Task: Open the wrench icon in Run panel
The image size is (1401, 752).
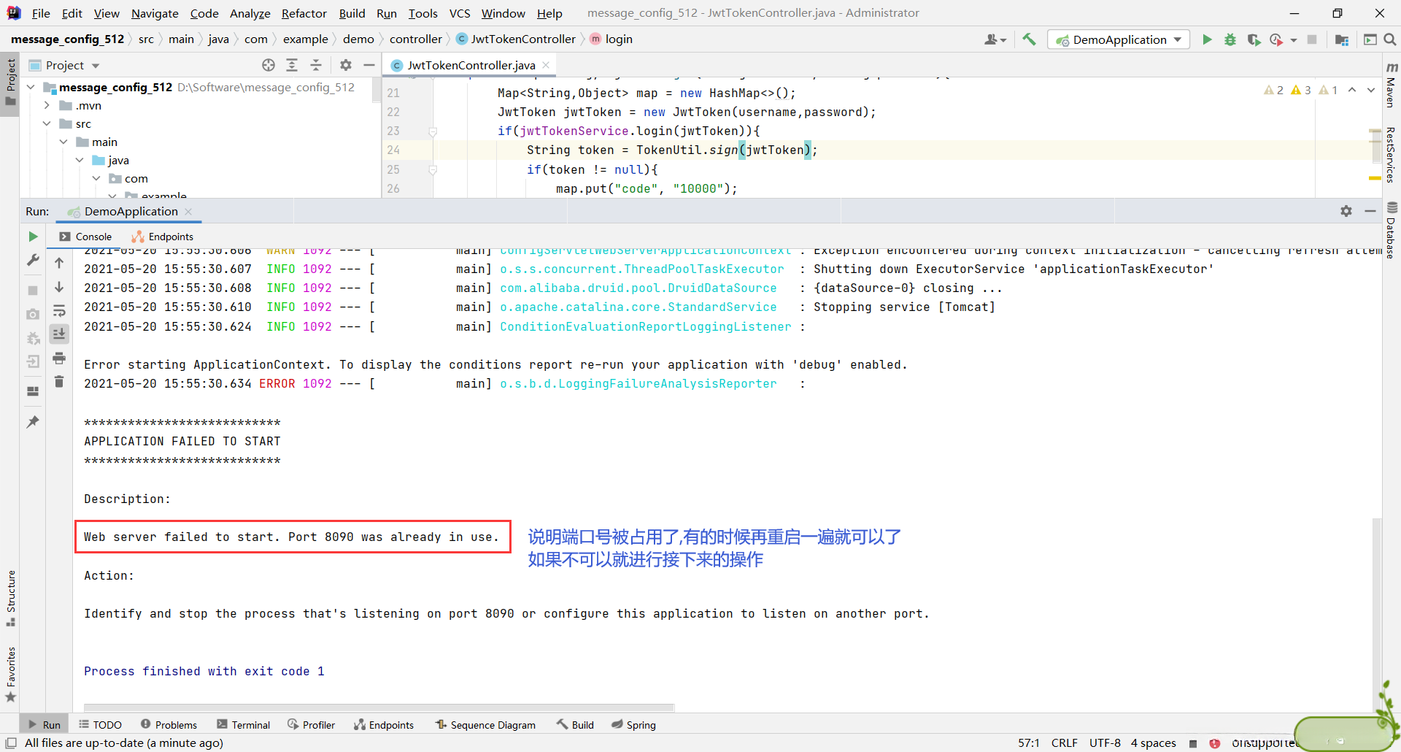Action: tap(33, 260)
